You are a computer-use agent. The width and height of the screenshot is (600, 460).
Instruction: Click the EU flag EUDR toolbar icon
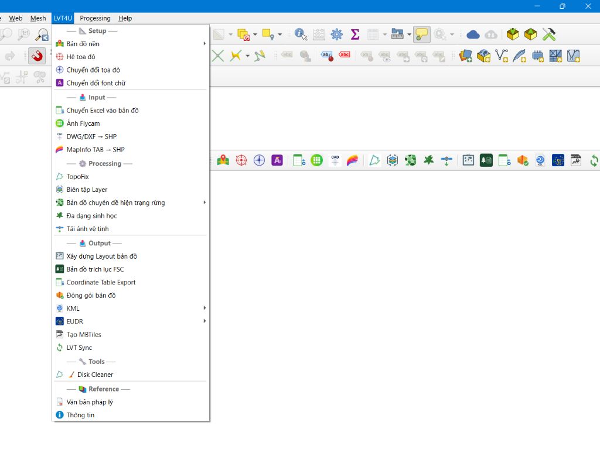pyautogui.click(x=558, y=160)
